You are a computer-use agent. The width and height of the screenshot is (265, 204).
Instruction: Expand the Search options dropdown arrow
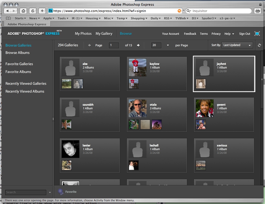[50, 192]
